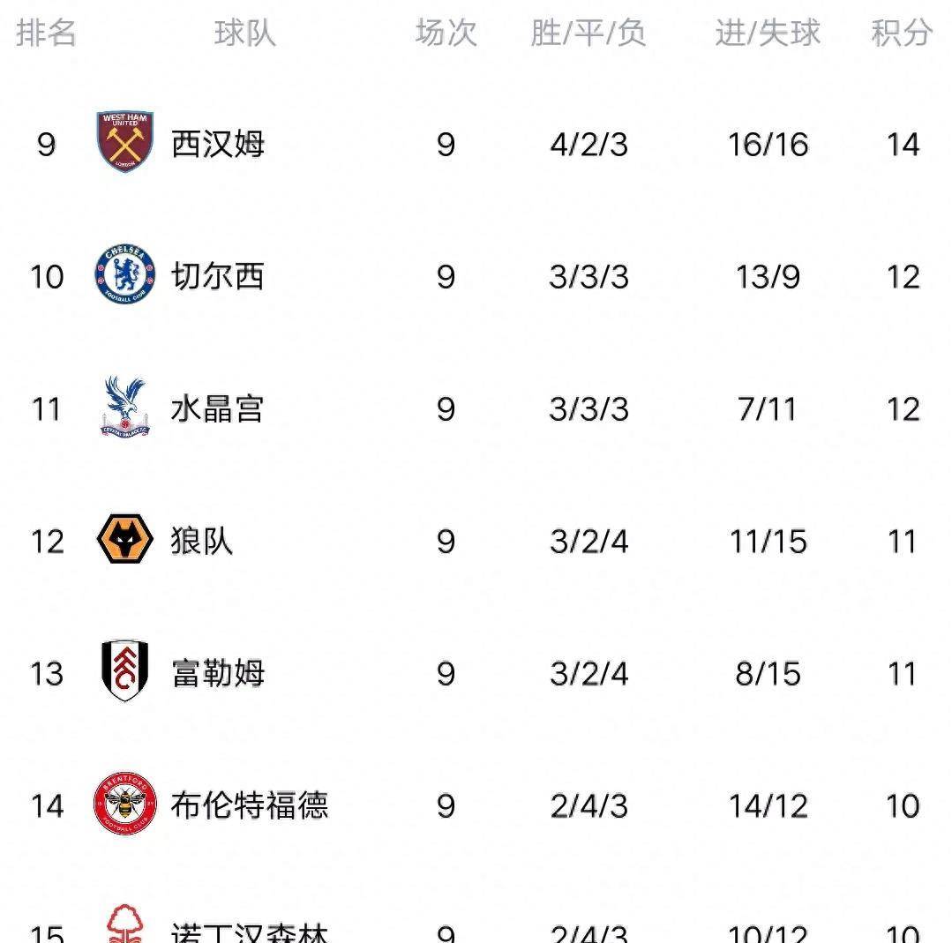Click the Chelsea club badge
Image resolution: width=952 pixels, height=943 pixels.
pos(125,274)
